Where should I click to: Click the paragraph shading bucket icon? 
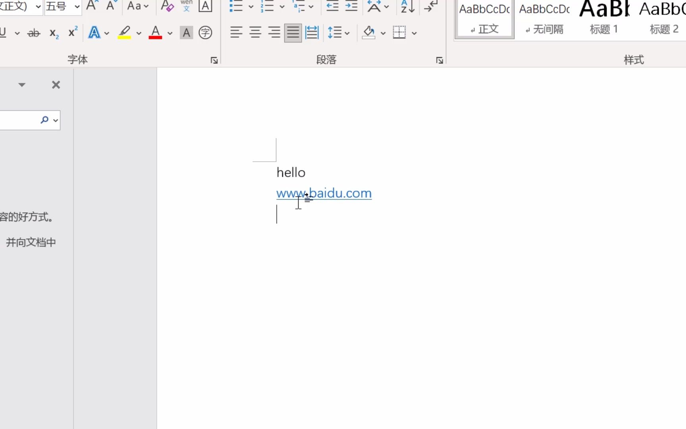pos(369,33)
